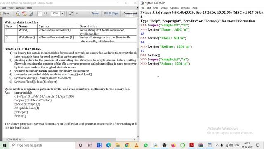Click the output value 17 in Python Shell
This screenshot has height=149, width=264.
pos(142,51)
